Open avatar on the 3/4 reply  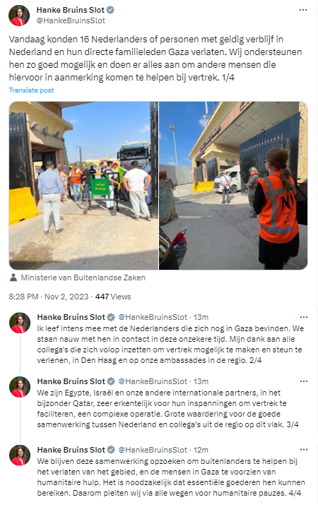(20, 387)
